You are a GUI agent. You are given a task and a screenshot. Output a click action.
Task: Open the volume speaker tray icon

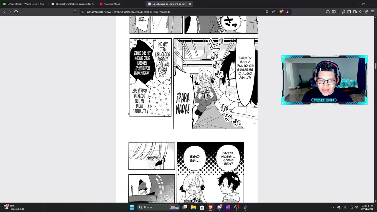[356, 207]
